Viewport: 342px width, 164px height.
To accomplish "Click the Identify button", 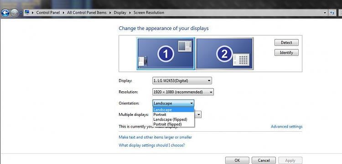I will click(286, 53).
